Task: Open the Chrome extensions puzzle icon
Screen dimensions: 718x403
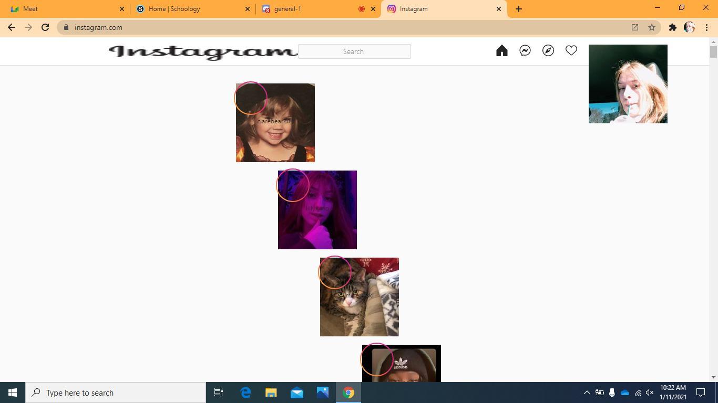Action: (x=673, y=27)
